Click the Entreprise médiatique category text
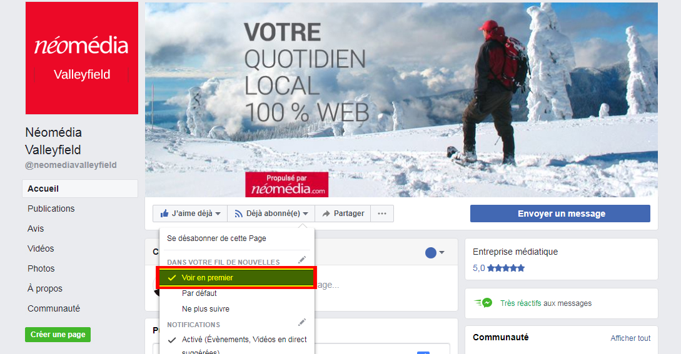 (515, 252)
